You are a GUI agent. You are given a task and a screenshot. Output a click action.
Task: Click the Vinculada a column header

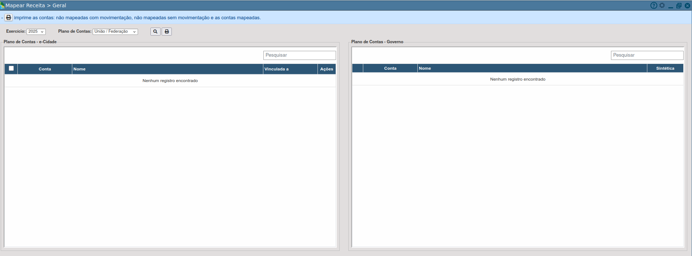[x=290, y=69]
